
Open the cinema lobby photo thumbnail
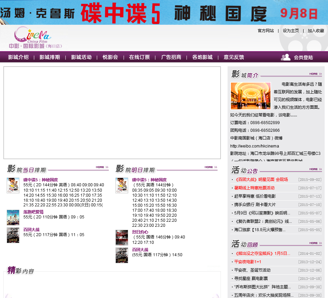(251, 96)
